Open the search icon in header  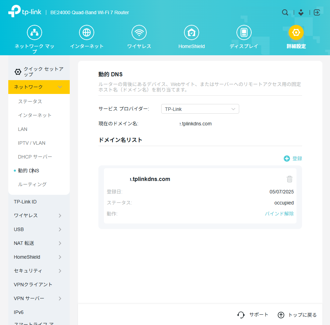coord(285,12)
